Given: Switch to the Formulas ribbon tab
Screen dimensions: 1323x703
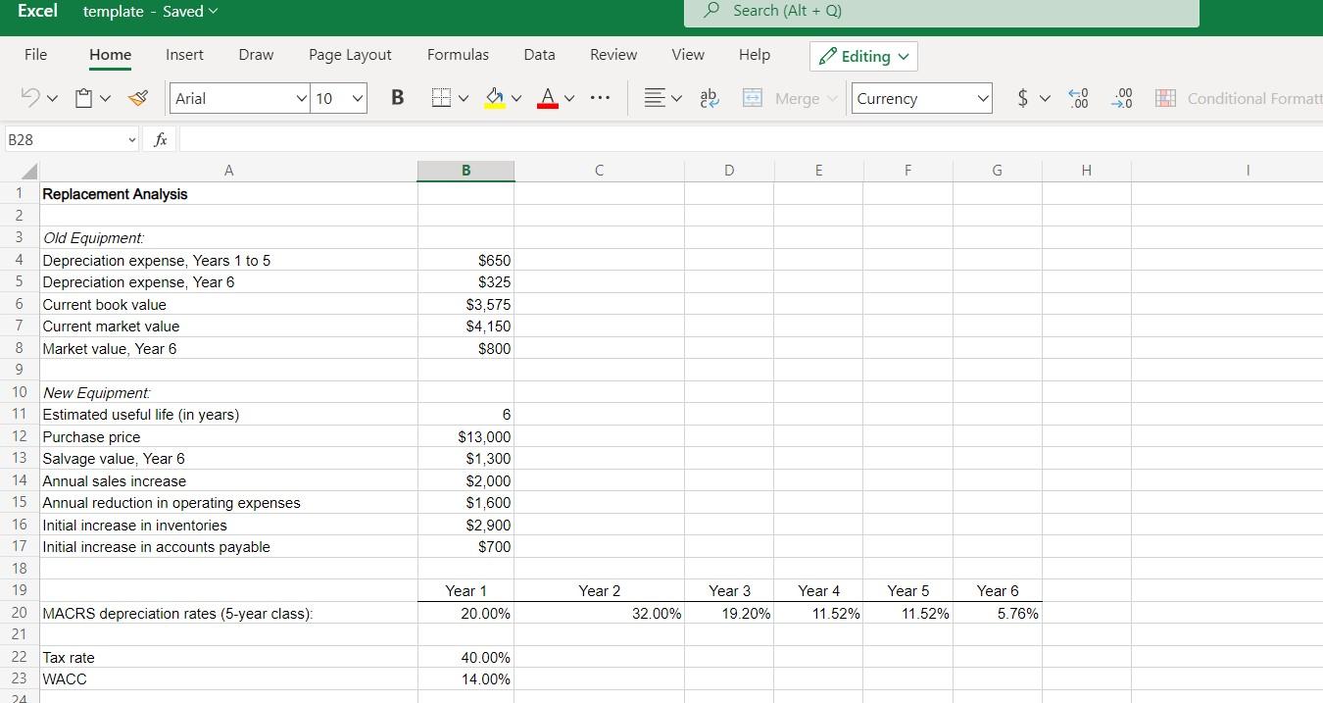Looking at the screenshot, I should point(458,55).
